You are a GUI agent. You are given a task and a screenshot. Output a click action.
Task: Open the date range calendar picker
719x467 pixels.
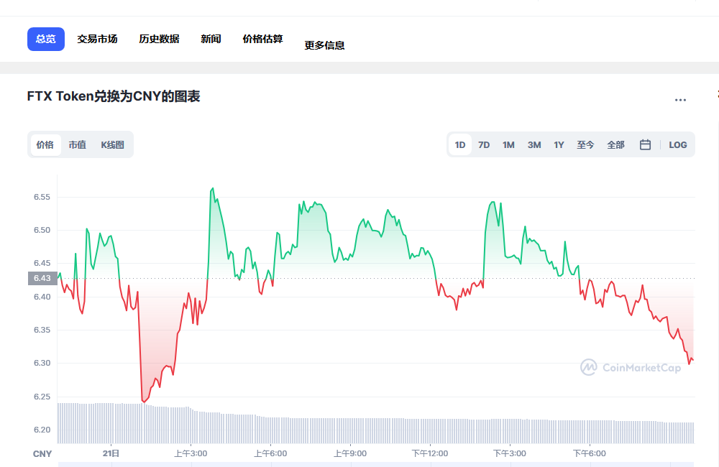(644, 144)
